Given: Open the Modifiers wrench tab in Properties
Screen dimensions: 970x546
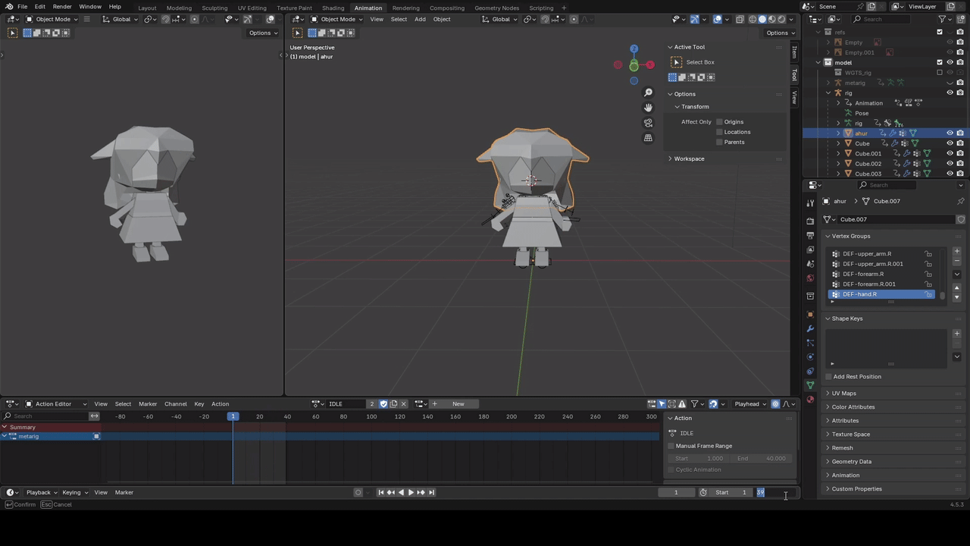Looking at the screenshot, I should coord(810,328).
